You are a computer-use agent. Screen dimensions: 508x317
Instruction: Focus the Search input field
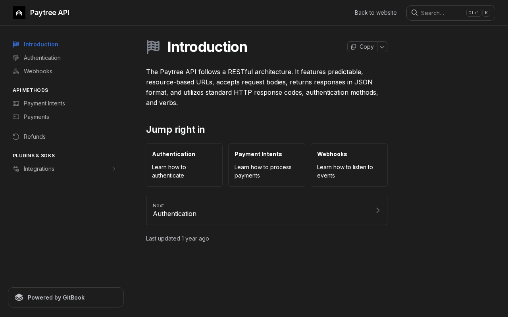tap(451, 13)
